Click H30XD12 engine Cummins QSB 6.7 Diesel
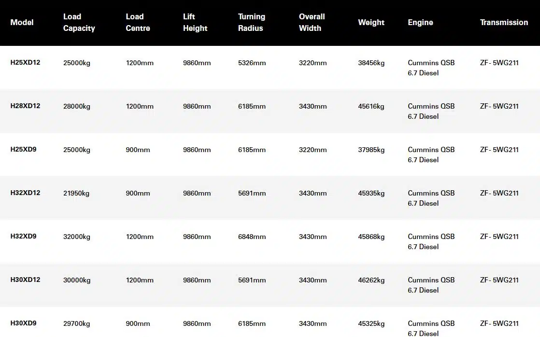This screenshot has width=540, height=337. point(431,285)
